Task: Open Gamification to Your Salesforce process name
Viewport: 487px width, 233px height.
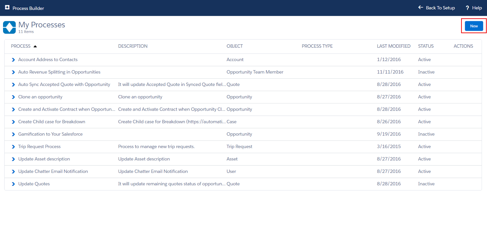Action: coord(51,134)
